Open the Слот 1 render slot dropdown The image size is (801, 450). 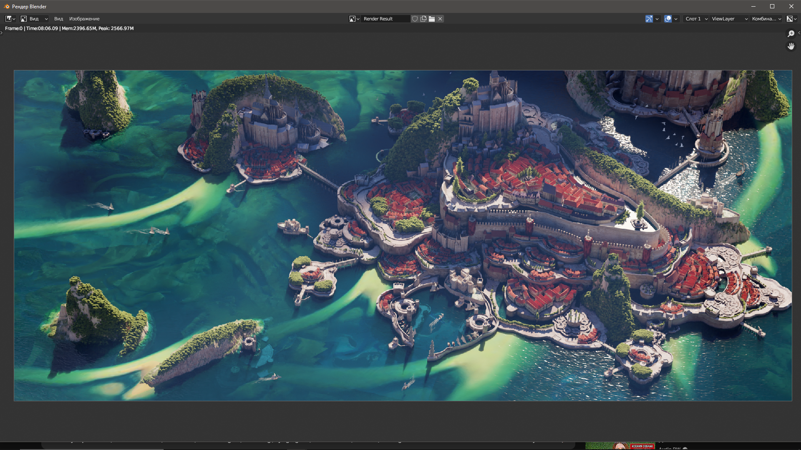tap(696, 19)
